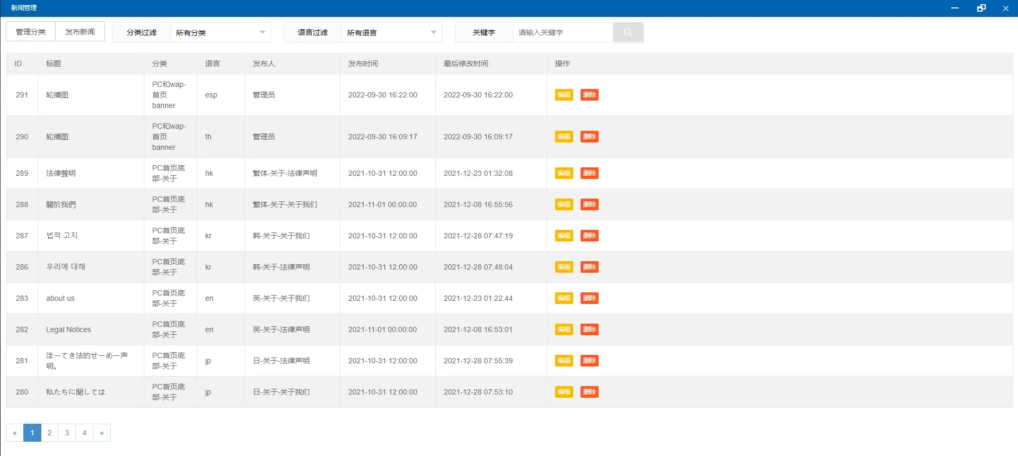
Task: Restore down the window using title bar icon
Action: click(x=981, y=8)
